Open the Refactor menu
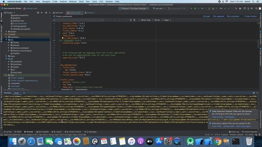 [x=73, y=2]
